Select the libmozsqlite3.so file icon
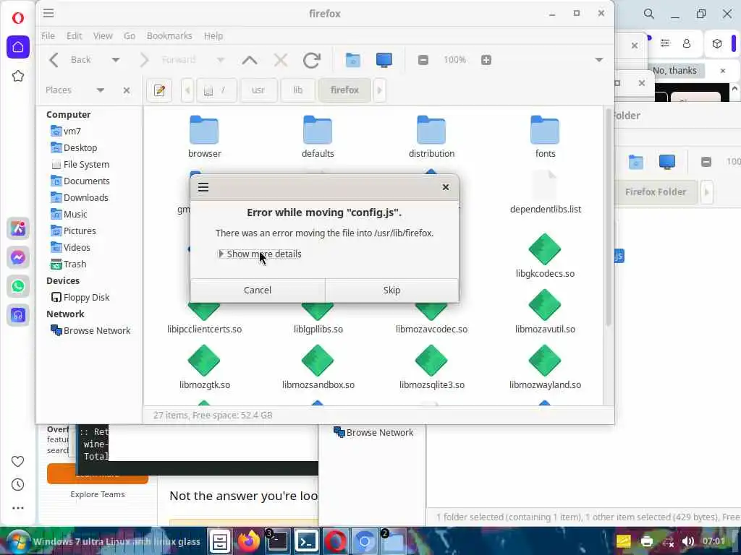 [431, 361]
